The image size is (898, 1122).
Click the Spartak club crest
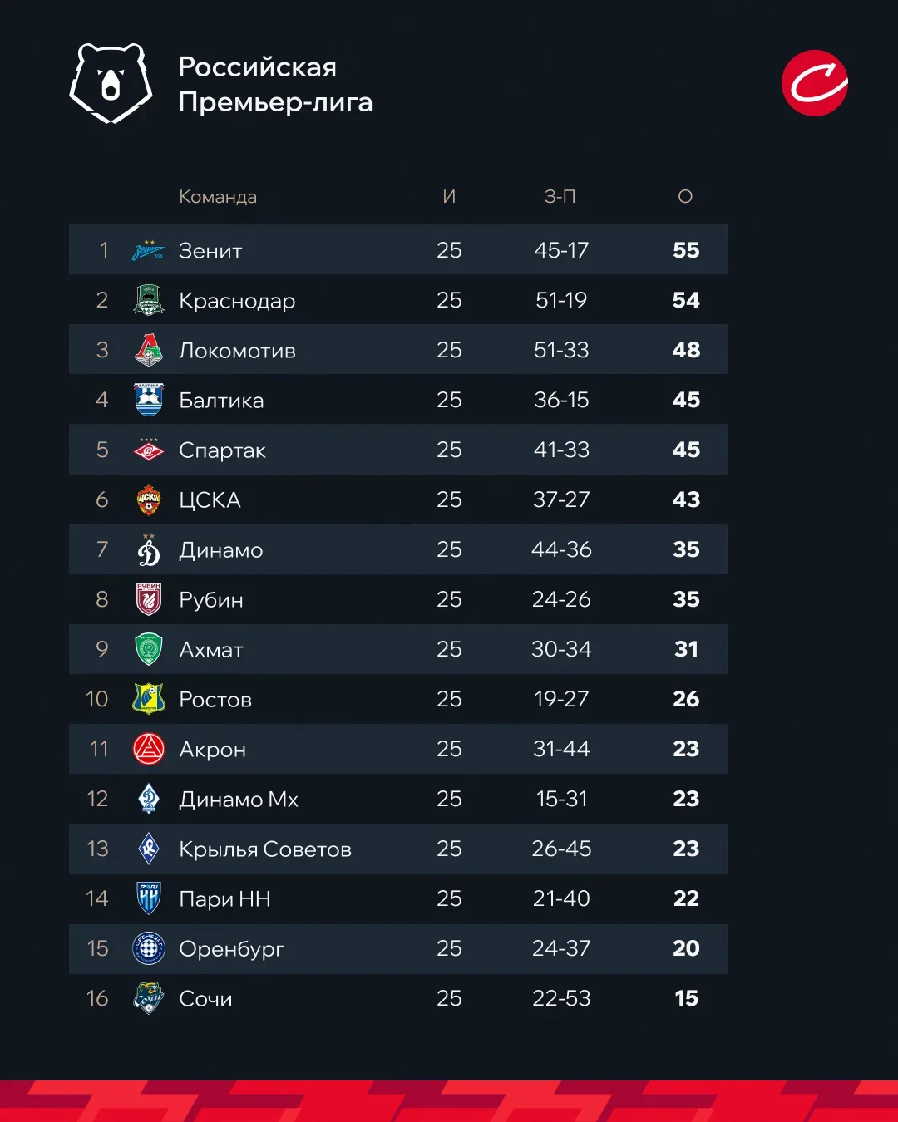149,450
